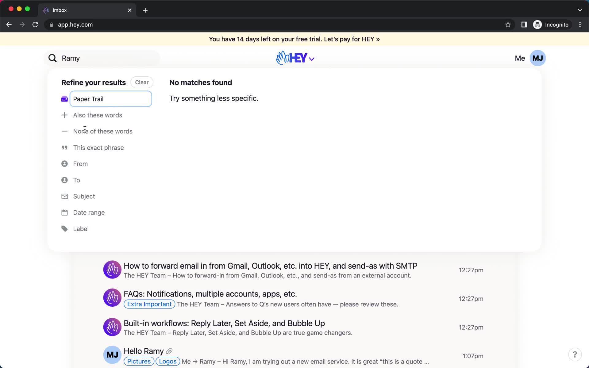Image resolution: width=589 pixels, height=368 pixels.
Task: Open the HEY logo menu
Action: 295,58
